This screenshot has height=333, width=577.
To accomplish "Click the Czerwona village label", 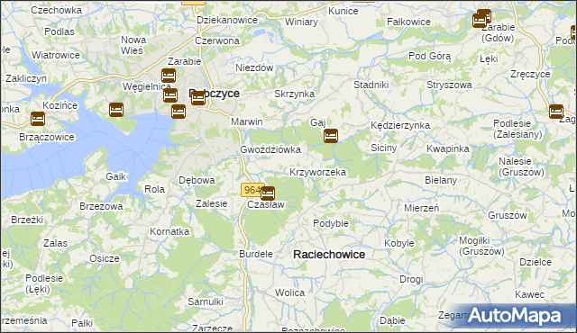I will click(x=216, y=40).
